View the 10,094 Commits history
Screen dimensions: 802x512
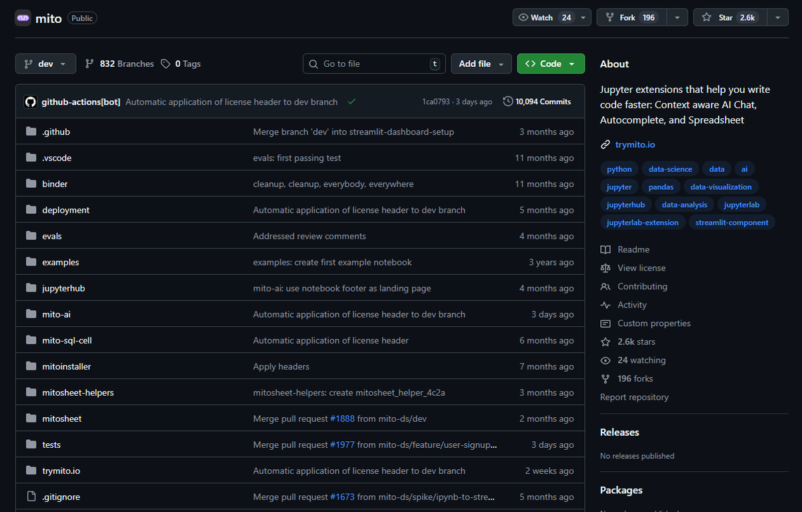(x=537, y=102)
